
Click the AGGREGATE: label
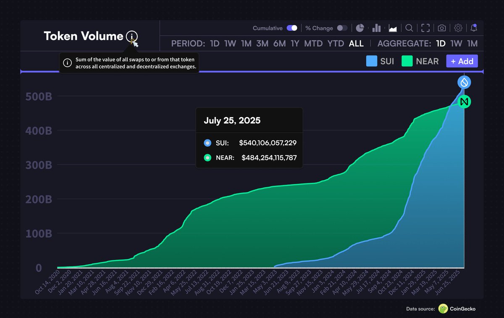(x=404, y=44)
